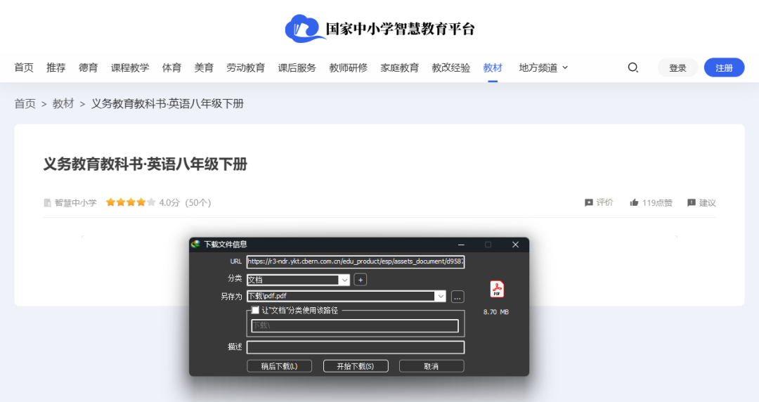Add new category with plus button
Screen dimensions: 759x402
tap(360, 280)
